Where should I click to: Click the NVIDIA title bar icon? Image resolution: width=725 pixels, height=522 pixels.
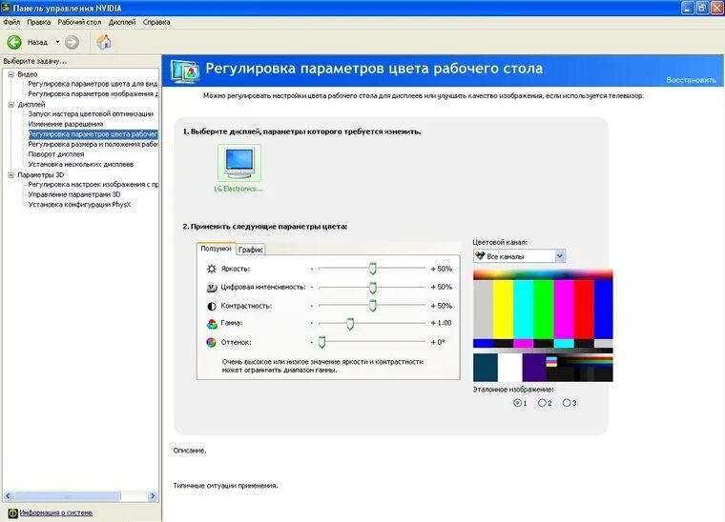point(6,8)
